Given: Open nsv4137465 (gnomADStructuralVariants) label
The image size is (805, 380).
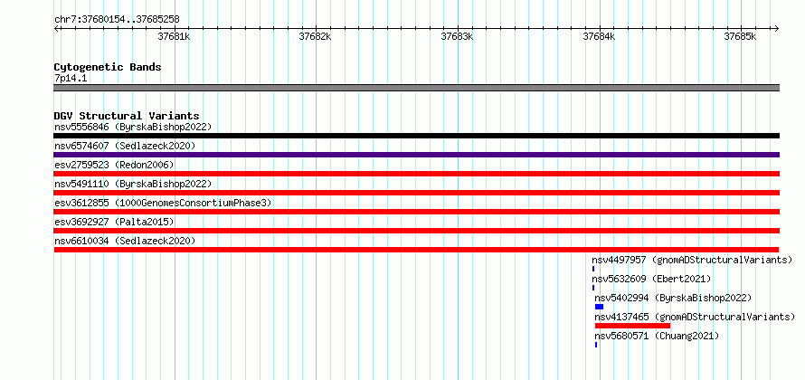Looking at the screenshot, I should point(695,317).
